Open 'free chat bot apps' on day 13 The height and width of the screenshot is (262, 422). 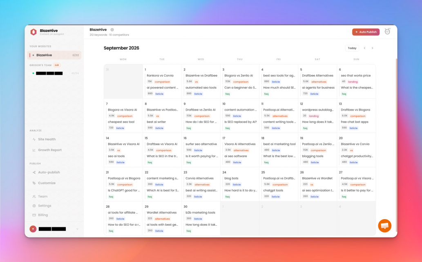(x=355, y=122)
